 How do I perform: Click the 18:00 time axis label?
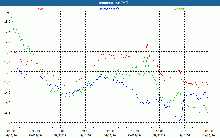click(160, 131)
